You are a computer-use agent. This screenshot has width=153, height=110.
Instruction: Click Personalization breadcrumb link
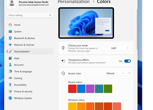74,2
